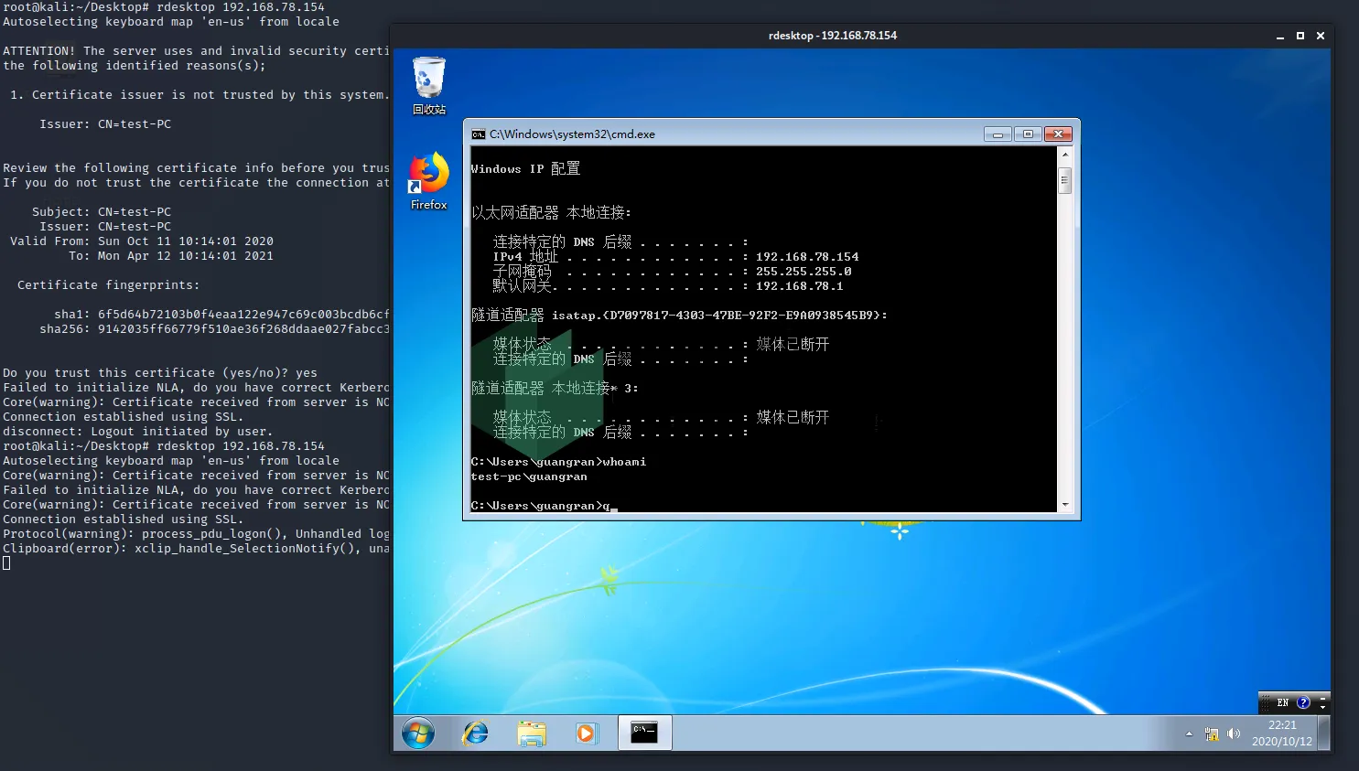Open the volume speaker icon in the tray
1359x771 pixels.
1234,734
